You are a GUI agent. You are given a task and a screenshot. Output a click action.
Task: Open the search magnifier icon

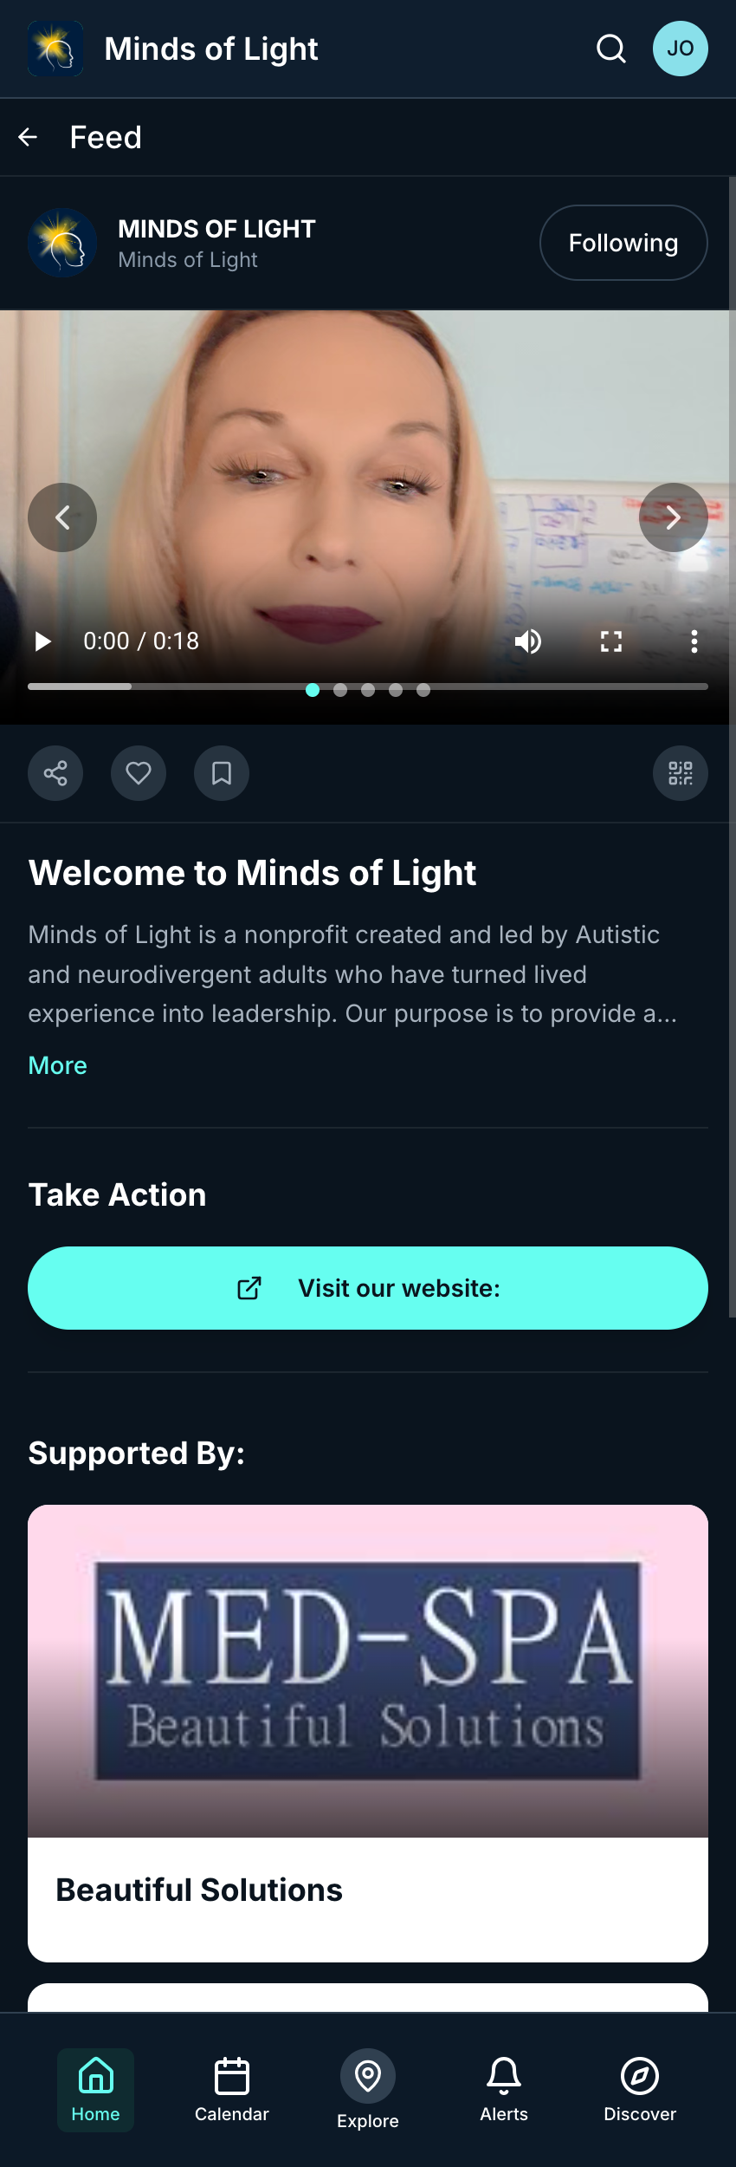611,49
